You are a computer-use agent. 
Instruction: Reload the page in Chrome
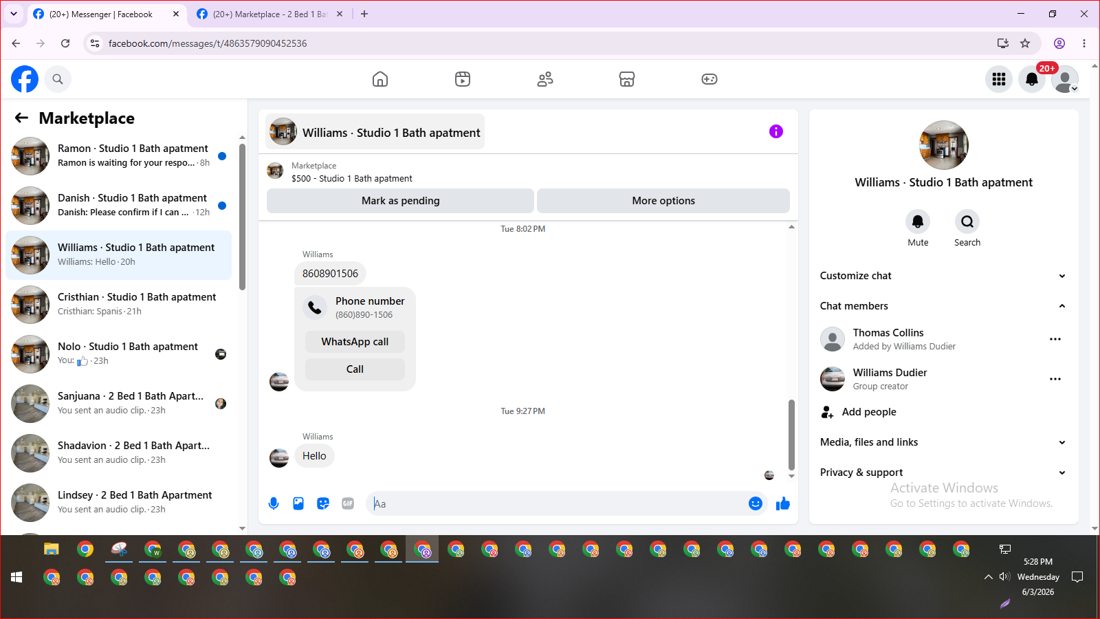(x=65, y=43)
